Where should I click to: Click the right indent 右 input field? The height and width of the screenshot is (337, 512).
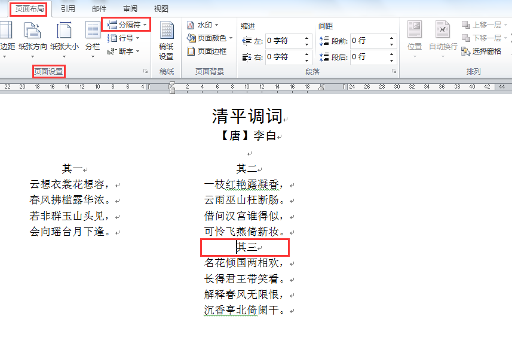[283, 57]
